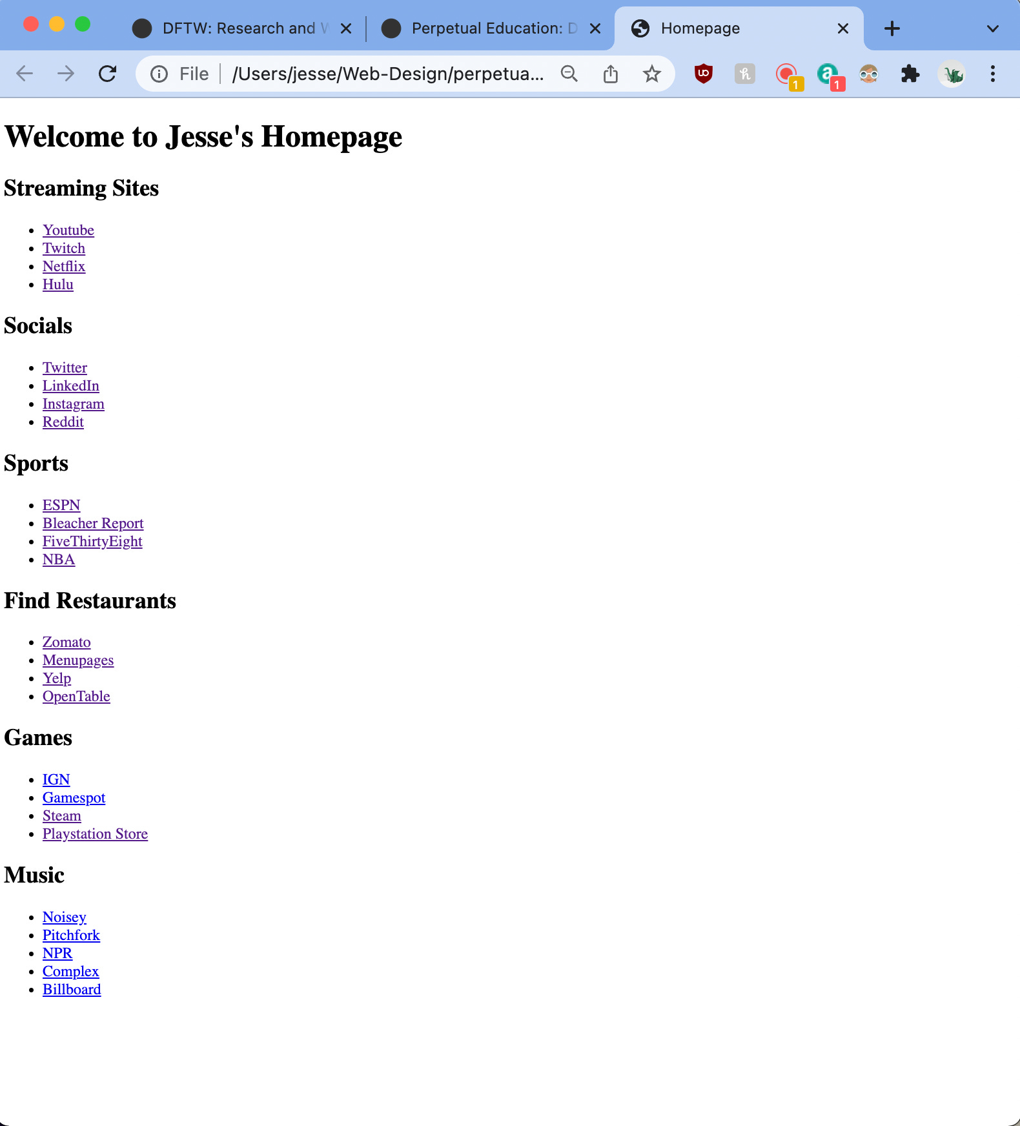The image size is (1020, 1126).
Task: Open the Youtube link
Action: pyautogui.click(x=68, y=230)
